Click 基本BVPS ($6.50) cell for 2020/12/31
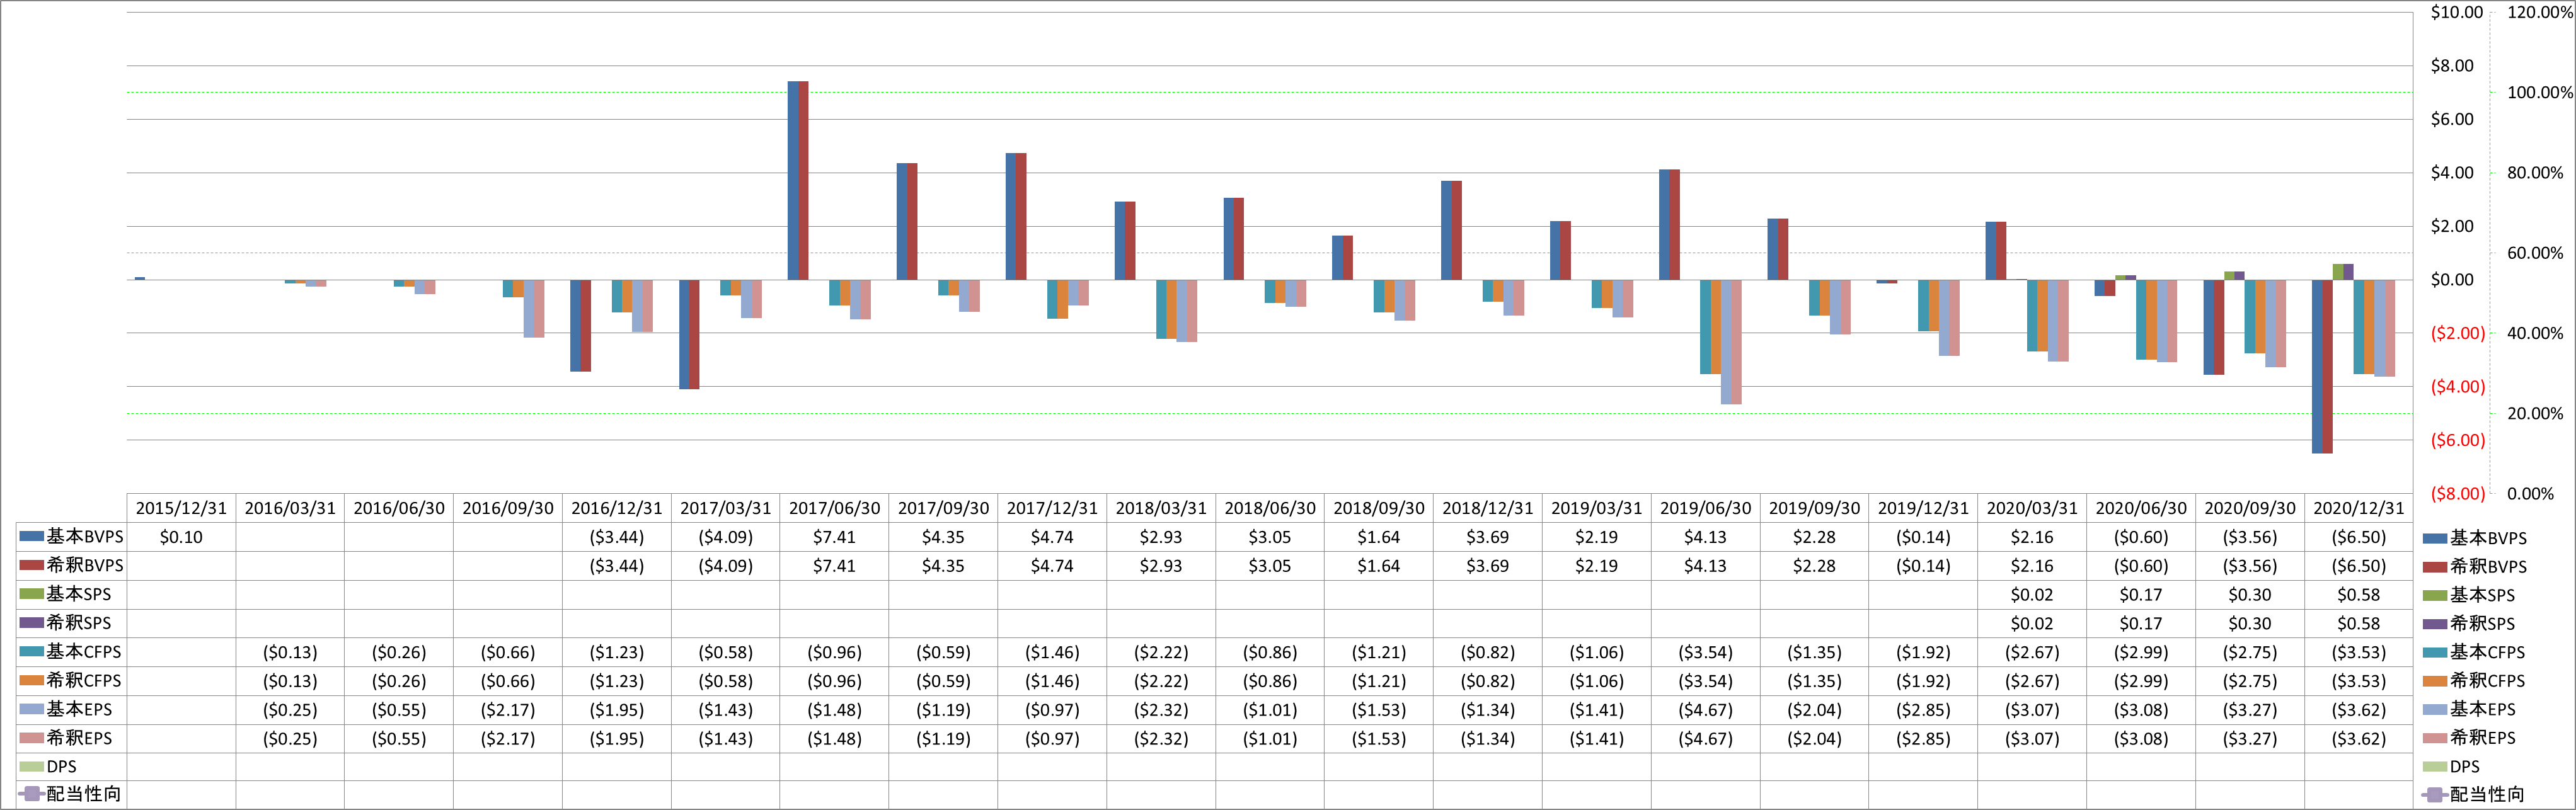The height and width of the screenshot is (810, 2576). coord(2359,537)
